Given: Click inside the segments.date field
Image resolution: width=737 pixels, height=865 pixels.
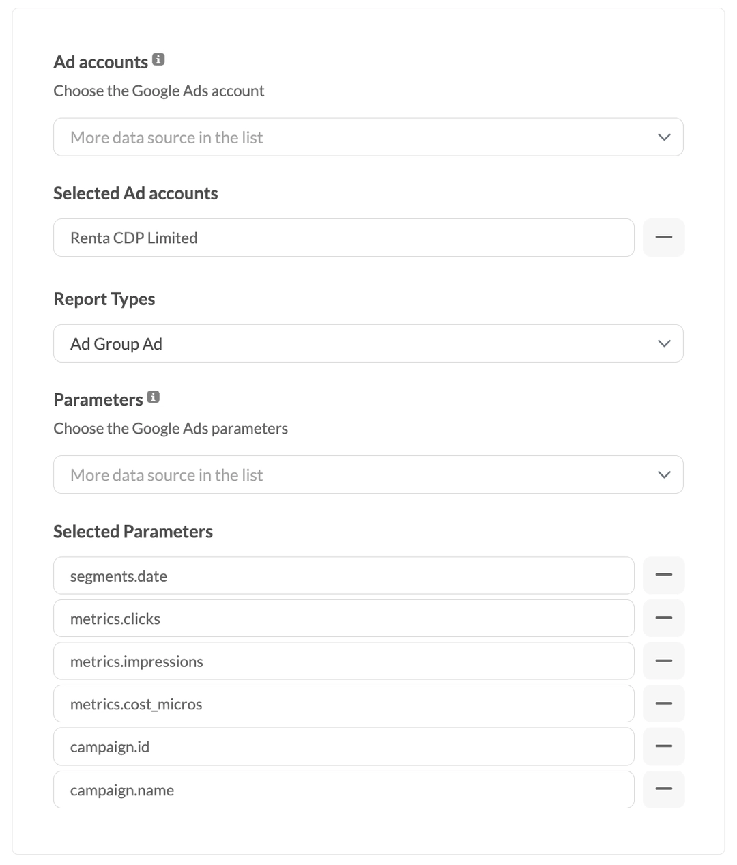Looking at the screenshot, I should point(273,575).
